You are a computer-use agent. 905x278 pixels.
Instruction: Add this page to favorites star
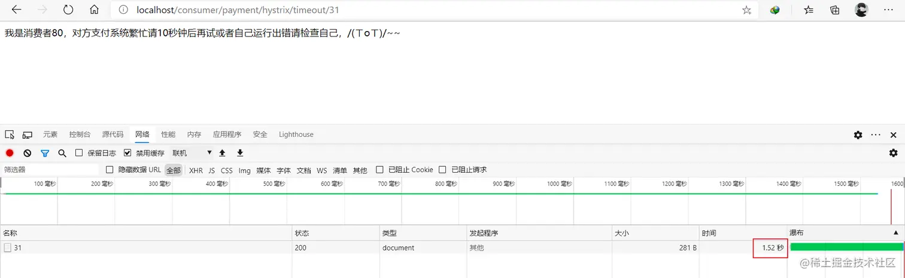[746, 10]
